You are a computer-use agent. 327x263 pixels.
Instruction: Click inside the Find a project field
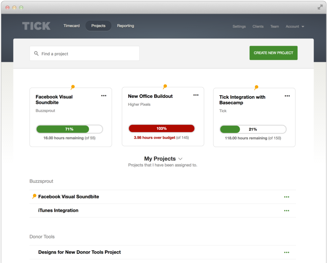[x=84, y=53]
